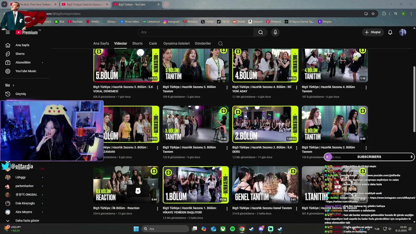Open the Windows Start menu

tap(136, 229)
